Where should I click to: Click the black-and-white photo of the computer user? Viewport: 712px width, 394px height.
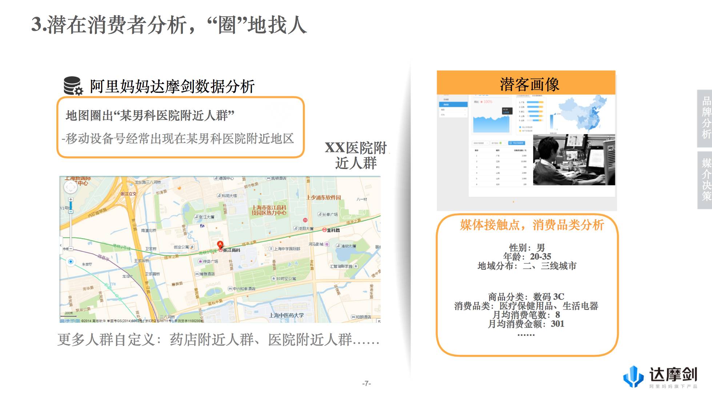(574, 160)
